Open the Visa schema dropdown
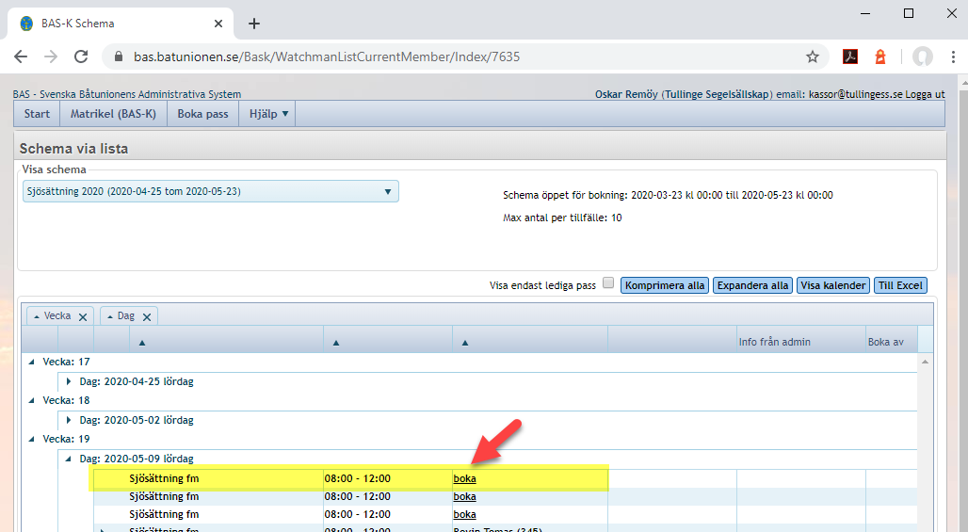Screen dimensions: 968x532 pyautogui.click(x=211, y=191)
